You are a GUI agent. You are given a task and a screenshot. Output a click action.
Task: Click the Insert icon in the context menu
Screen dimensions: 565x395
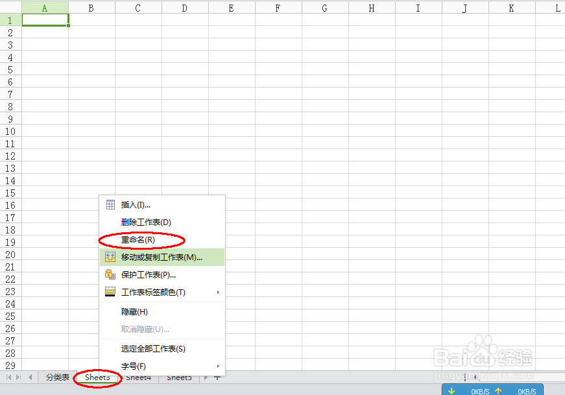coord(110,204)
